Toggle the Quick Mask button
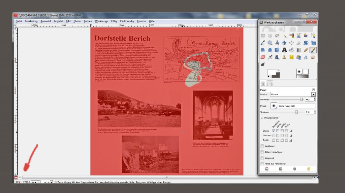Image resolution: width=345 pixels, height=193 pixels. pyautogui.click(x=16, y=178)
